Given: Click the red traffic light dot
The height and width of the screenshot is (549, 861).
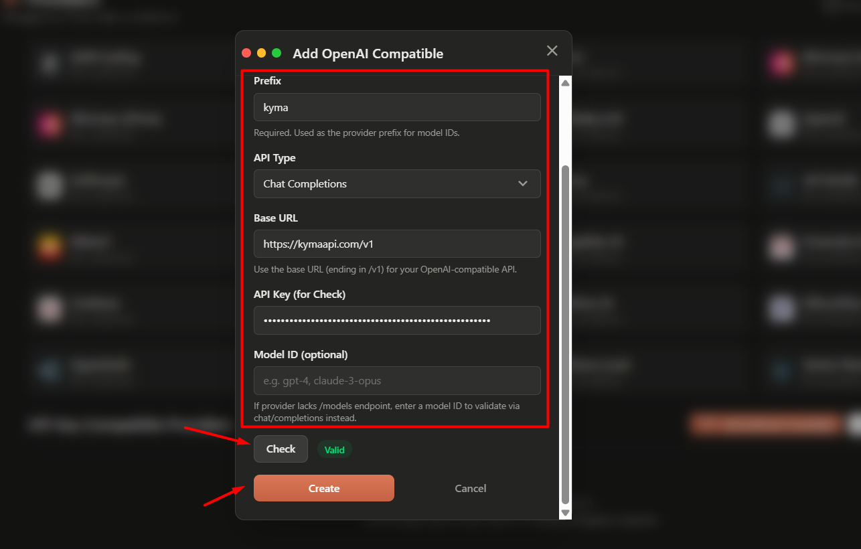Looking at the screenshot, I should (x=248, y=52).
